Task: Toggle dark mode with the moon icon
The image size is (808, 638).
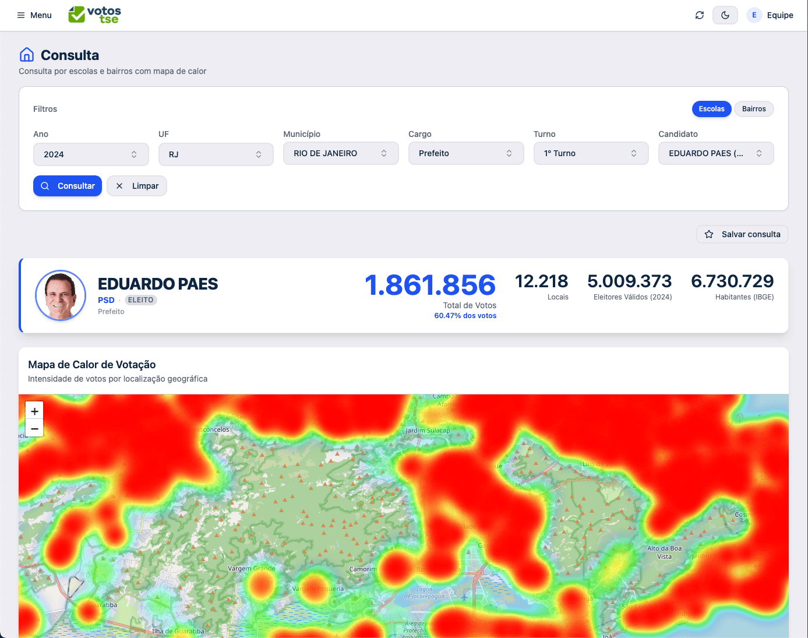Action: coord(725,15)
